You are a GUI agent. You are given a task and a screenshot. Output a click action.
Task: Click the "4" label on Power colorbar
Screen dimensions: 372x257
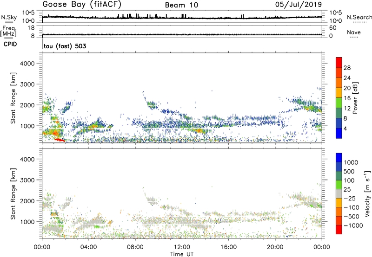tap(345, 128)
